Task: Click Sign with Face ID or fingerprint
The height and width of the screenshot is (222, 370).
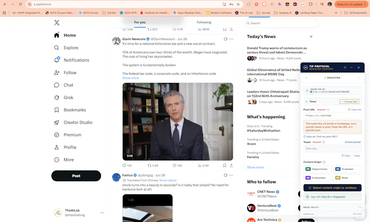Action: [332, 197]
